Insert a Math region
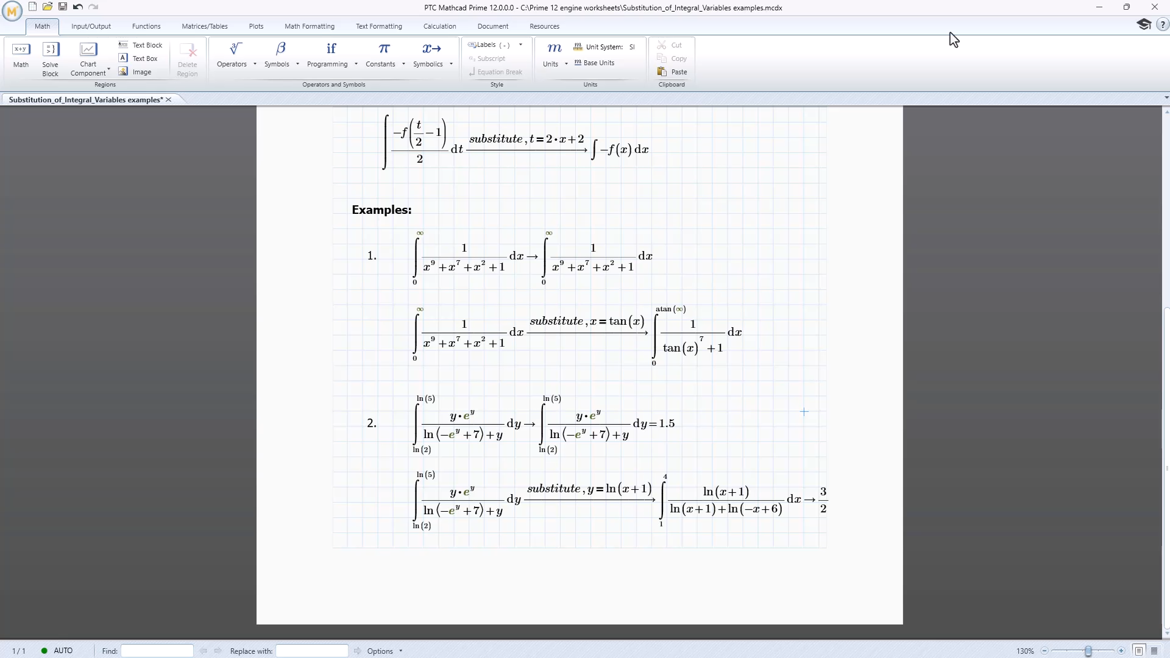 tap(21, 56)
